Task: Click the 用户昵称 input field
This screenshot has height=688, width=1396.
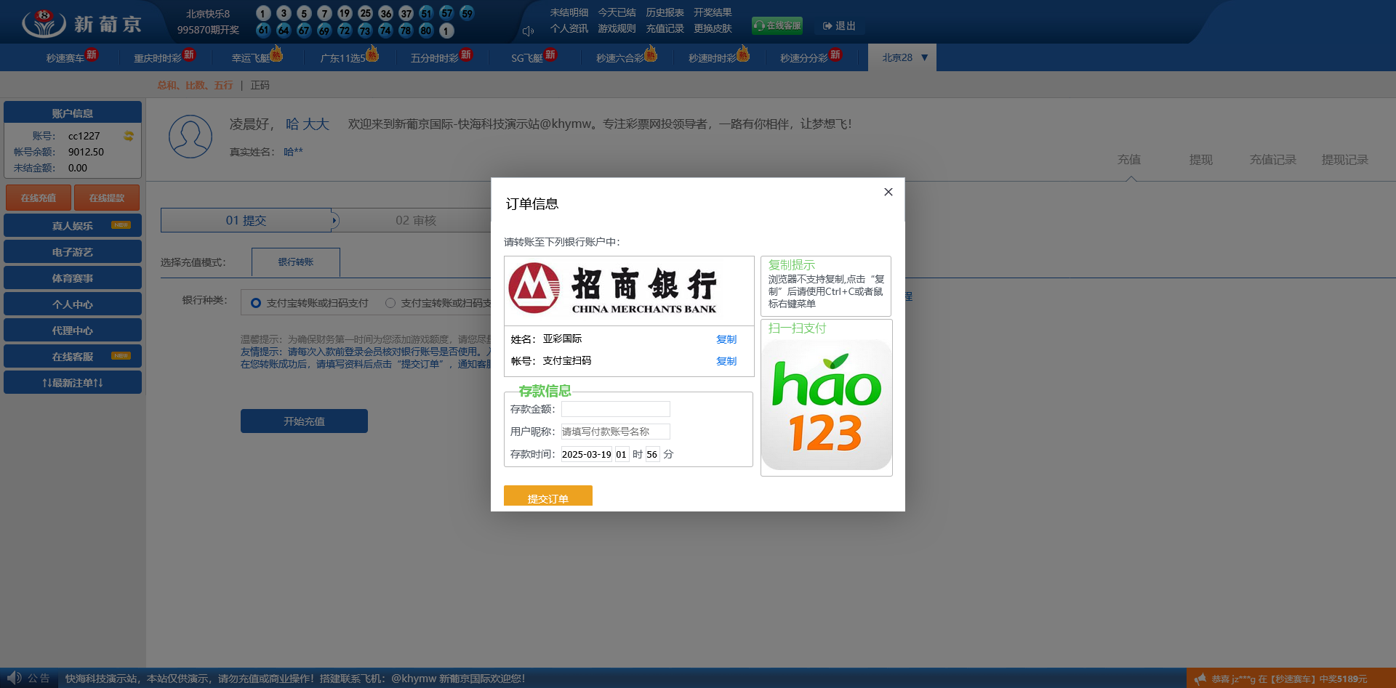Action: tap(615, 432)
